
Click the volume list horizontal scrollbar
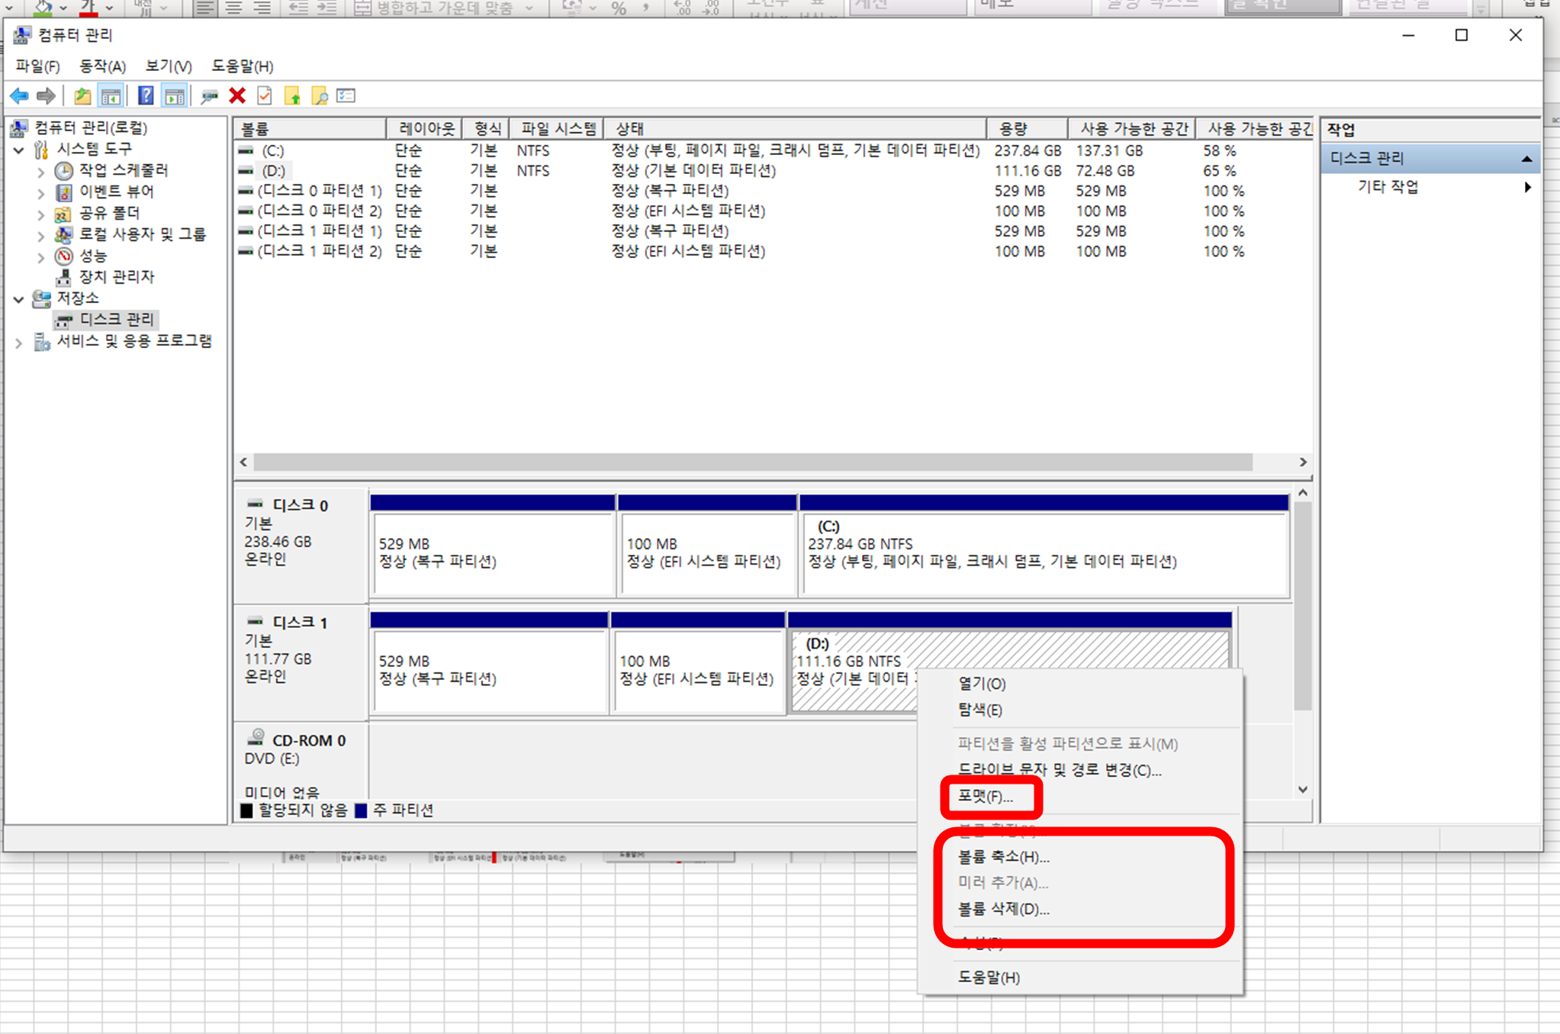752,462
